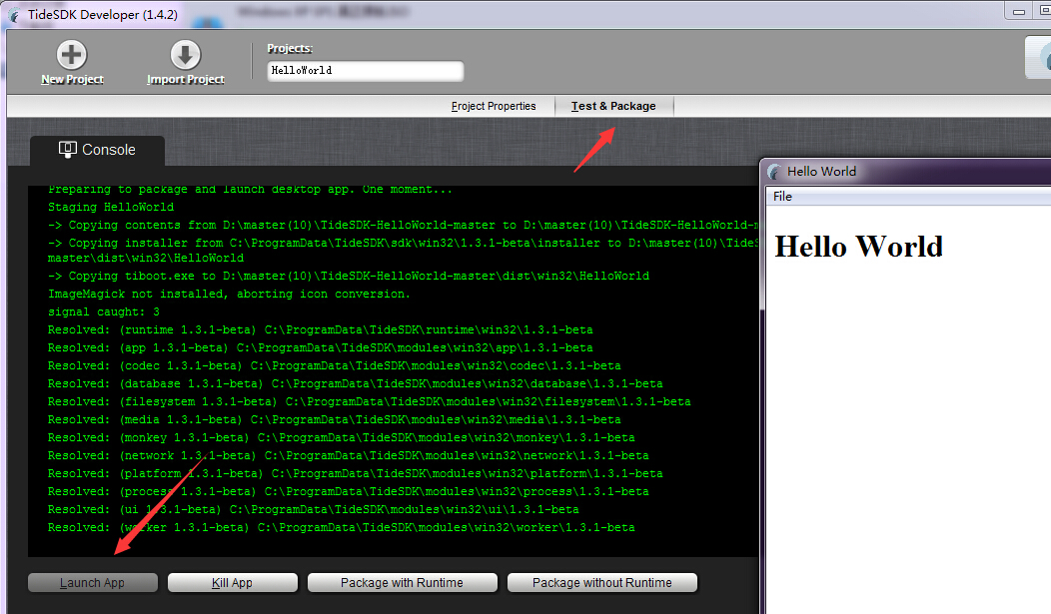The width and height of the screenshot is (1051, 614).
Task: Click the 'Projects:' label
Action: 290,48
